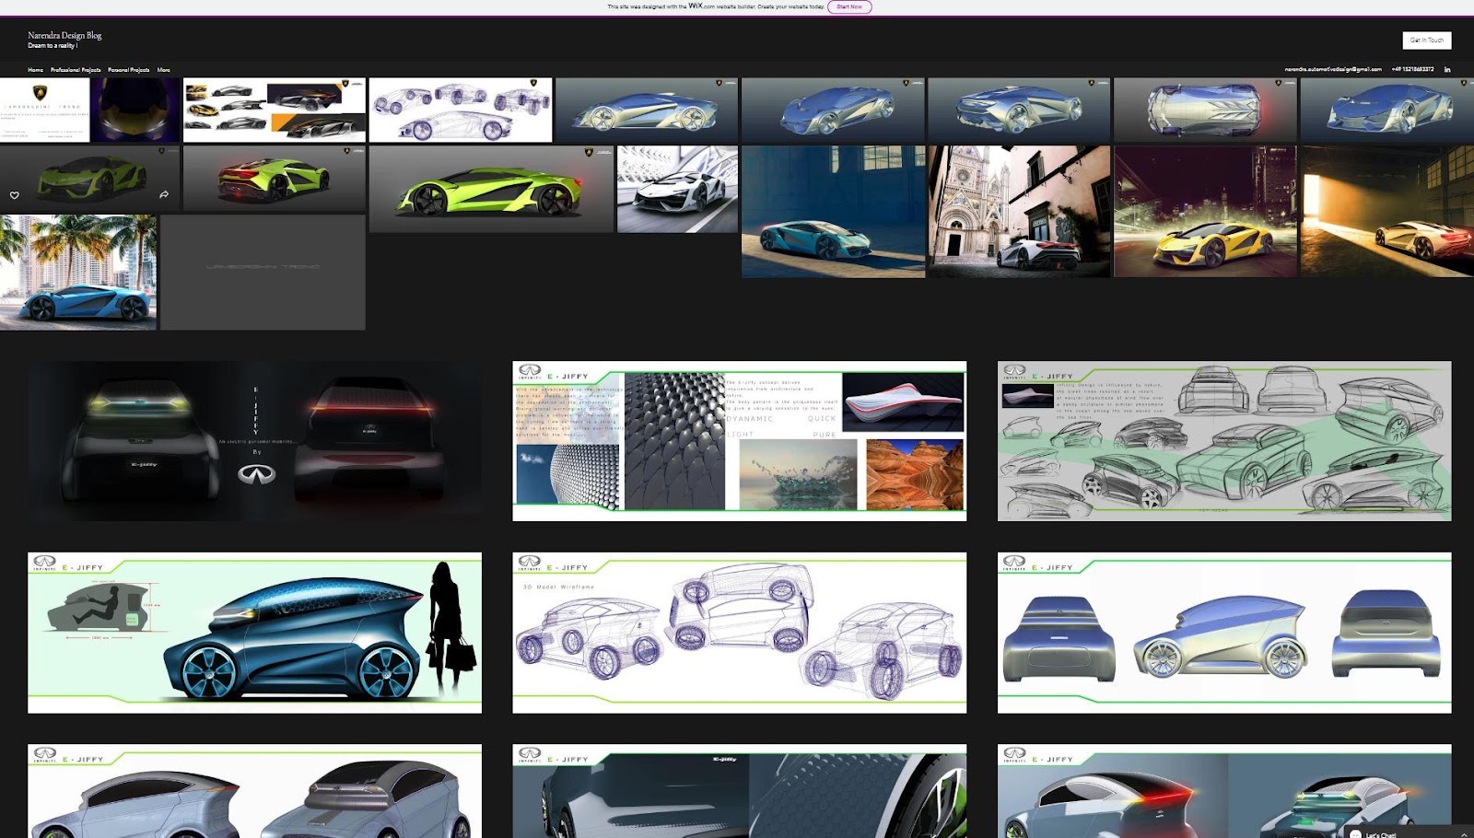Open the white Lamborghini by the cathedral image
This screenshot has width=1474, height=838.
click(1019, 211)
